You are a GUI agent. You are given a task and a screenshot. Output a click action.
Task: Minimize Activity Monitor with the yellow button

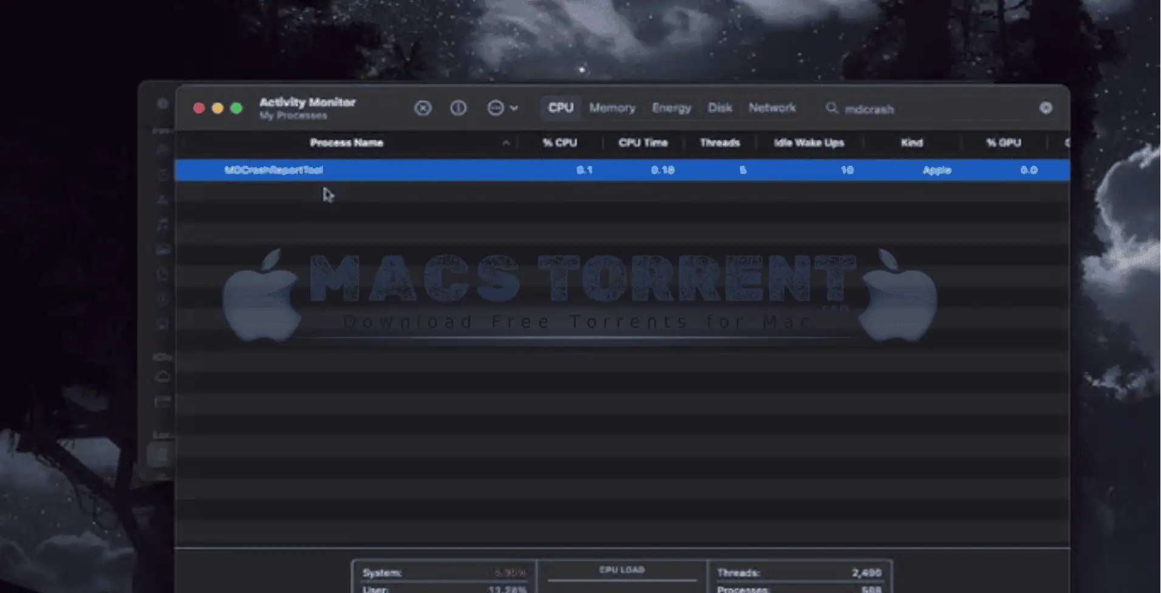click(x=217, y=108)
